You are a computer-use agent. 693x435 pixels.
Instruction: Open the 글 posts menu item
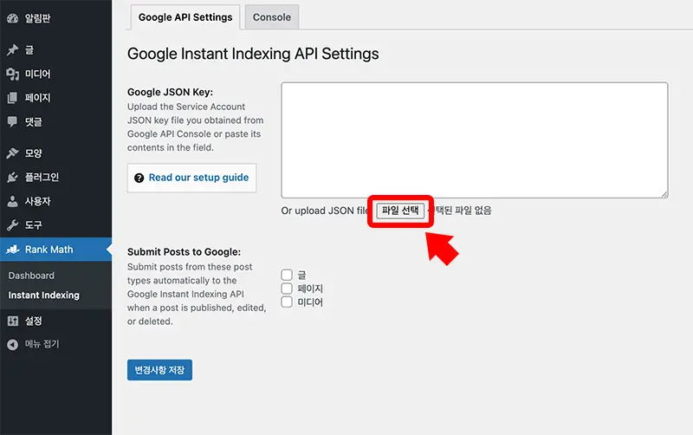[55, 50]
